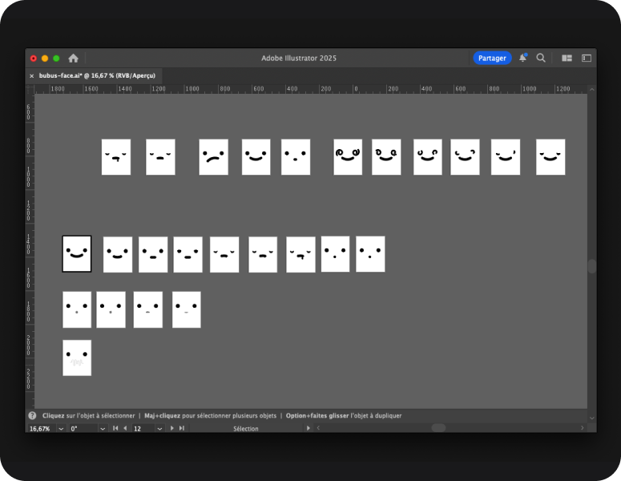Viewport: 621px width, 481px height.
Task: Open status bar Sélection arrow menu
Action: click(308, 428)
